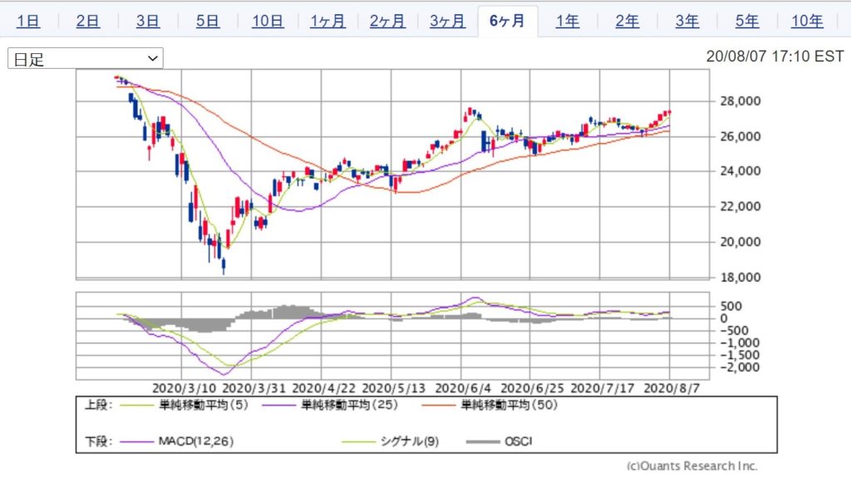
Task: Choose the 5日 period tab
Action: (207, 22)
